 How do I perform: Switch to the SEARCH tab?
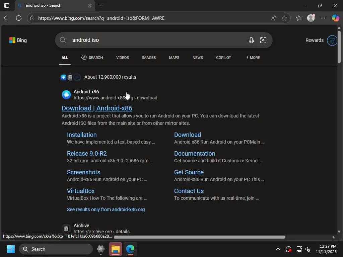[x=92, y=58]
